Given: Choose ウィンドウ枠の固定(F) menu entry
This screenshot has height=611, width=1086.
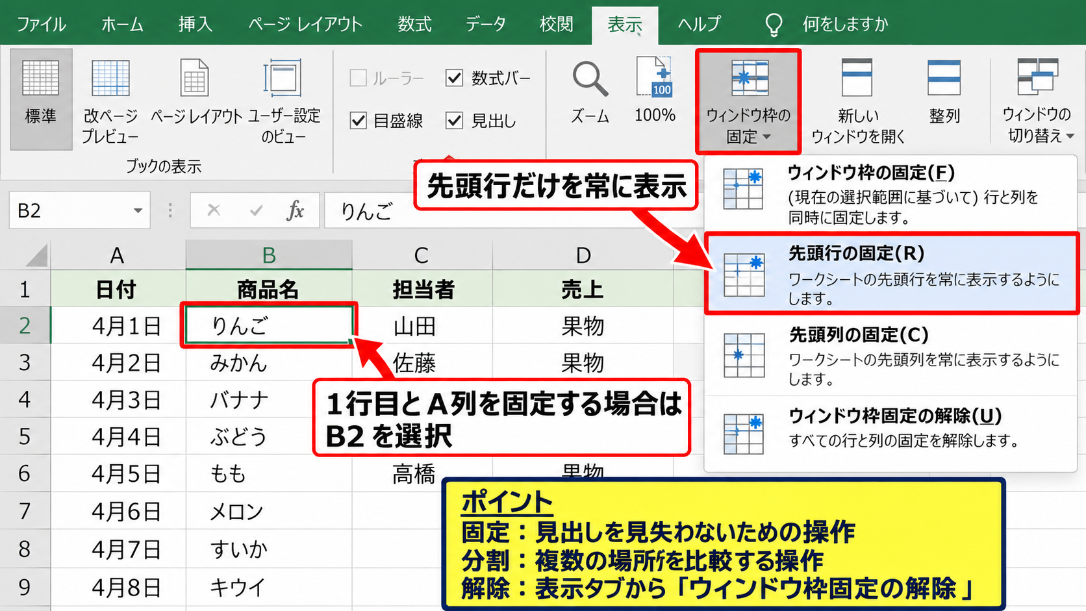Looking at the screenshot, I should coord(890,194).
